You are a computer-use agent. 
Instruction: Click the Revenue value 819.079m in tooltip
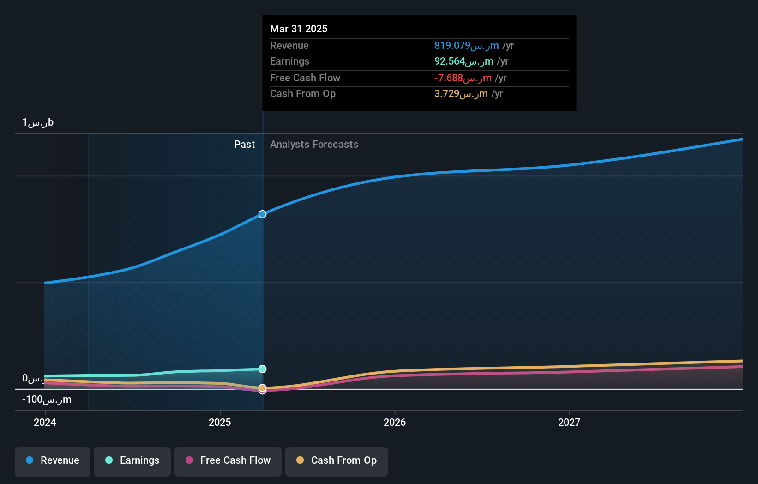point(466,46)
